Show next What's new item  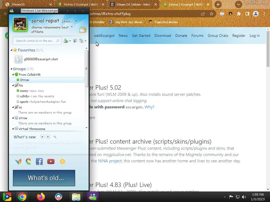click(48, 137)
